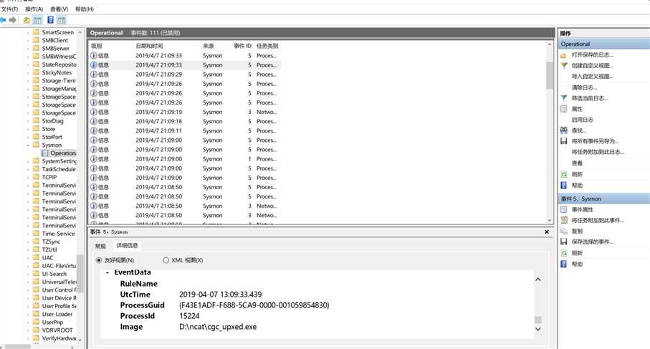650x349 pixels.
Task: Click the event list vertical scrollbar thumb
Action: point(550,75)
